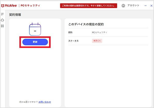Click the 何かお困りですか？ text
Image resolution: width=154 pixels, height=108 pixels.
28,102
